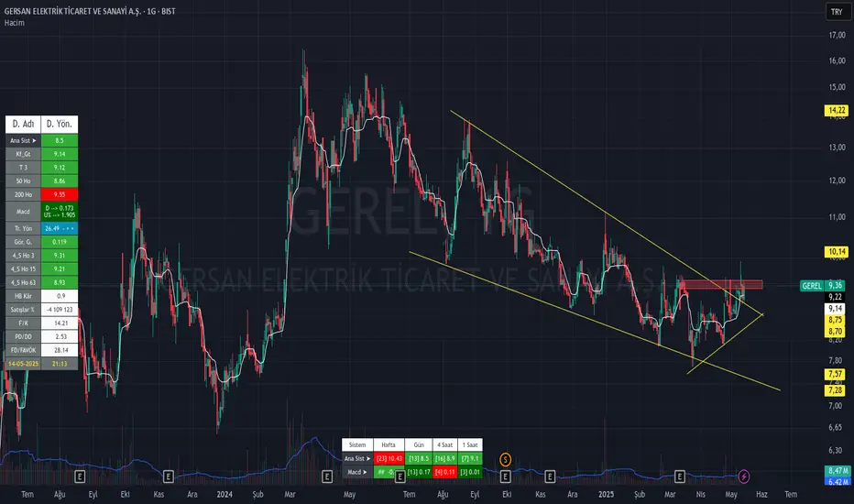
Task: Click the blue 6,42 M volume label
Action: point(838,482)
